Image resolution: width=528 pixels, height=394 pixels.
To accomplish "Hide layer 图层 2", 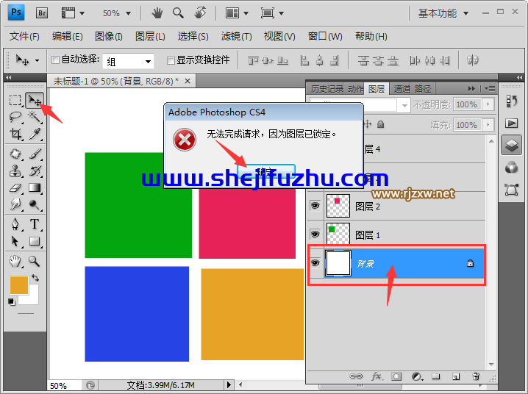I will [315, 206].
